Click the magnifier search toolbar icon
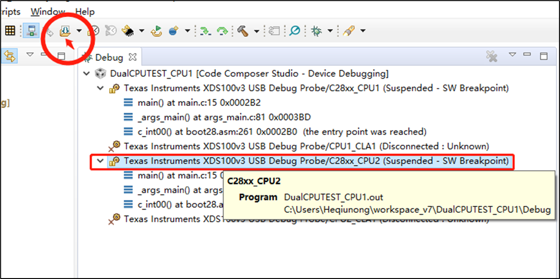 coord(294,31)
